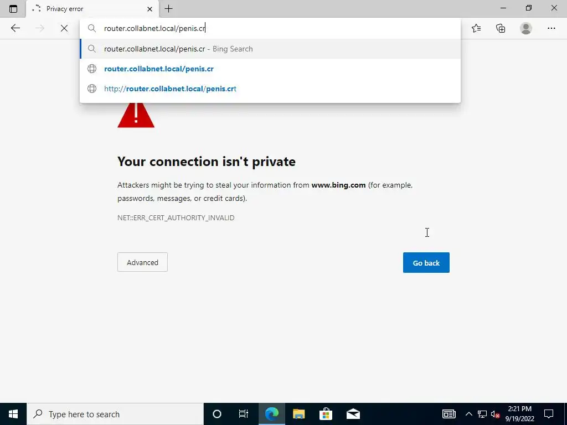The image size is (567, 425).
Task: Click the NET::ERR_CERT_AUTHORITY_INVALID error code
Action: click(176, 217)
